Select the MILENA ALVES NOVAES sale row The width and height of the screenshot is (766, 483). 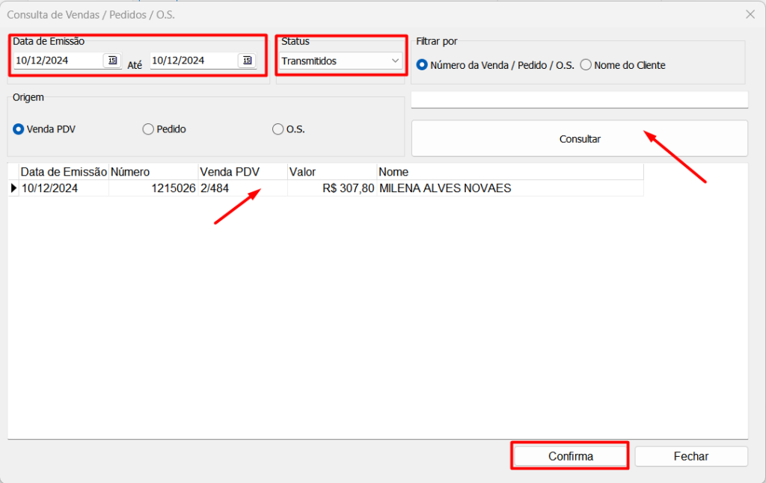click(x=445, y=188)
